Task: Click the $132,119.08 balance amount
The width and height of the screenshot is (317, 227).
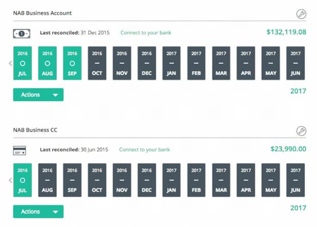Action: 286,32
